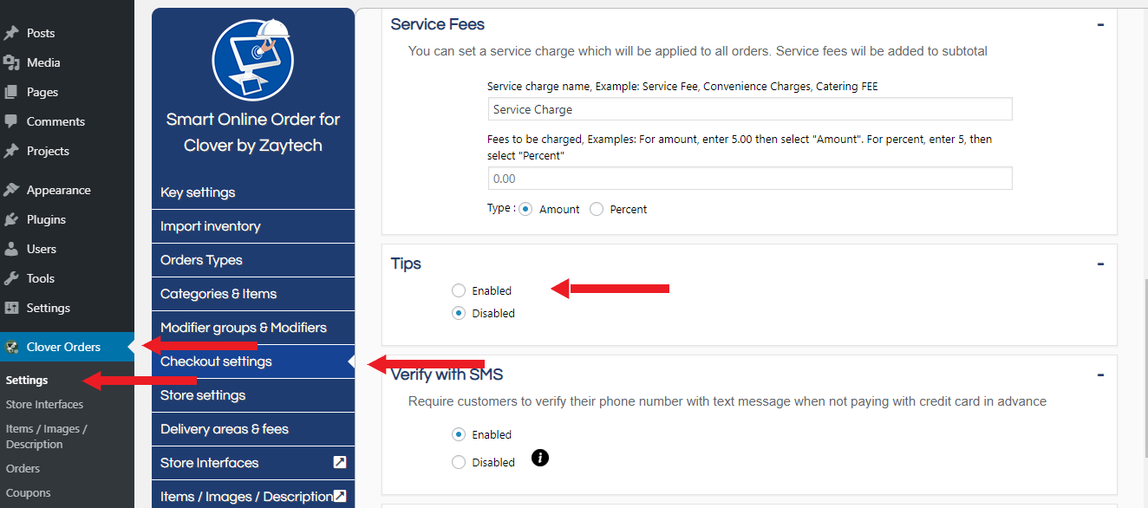Open Delivery areas & fees tab
This screenshot has height=508, width=1148.
[253, 429]
